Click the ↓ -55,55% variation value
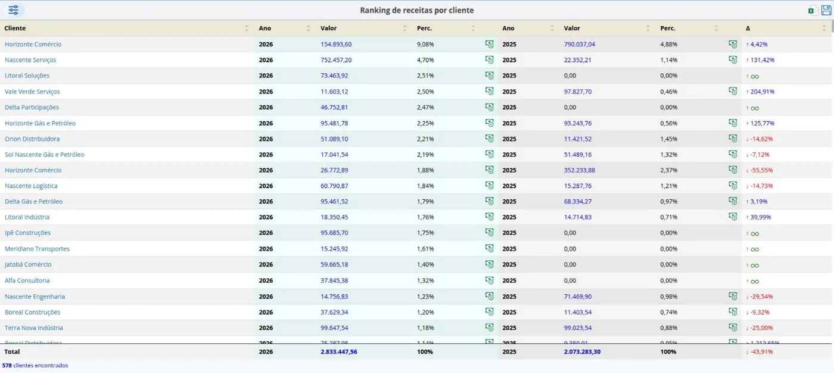 click(x=760, y=170)
